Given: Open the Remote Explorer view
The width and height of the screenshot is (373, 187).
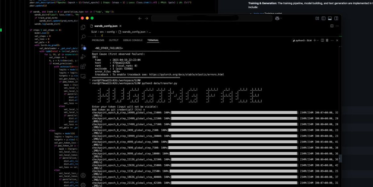Looking at the screenshot, I should (x=83, y=76).
